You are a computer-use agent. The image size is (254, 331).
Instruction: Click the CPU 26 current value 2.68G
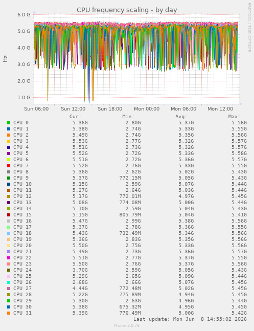(80, 282)
